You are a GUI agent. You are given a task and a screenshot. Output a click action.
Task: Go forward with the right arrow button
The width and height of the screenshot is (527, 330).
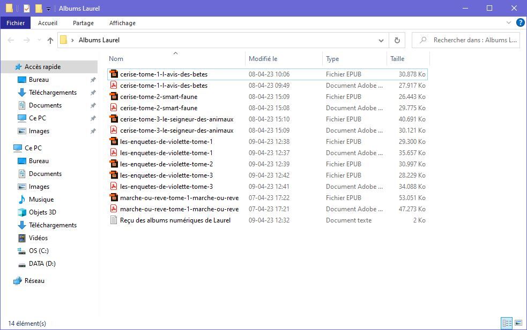click(x=27, y=40)
